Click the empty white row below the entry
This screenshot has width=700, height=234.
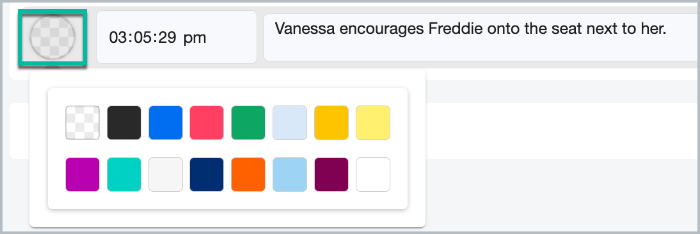pos(562,131)
